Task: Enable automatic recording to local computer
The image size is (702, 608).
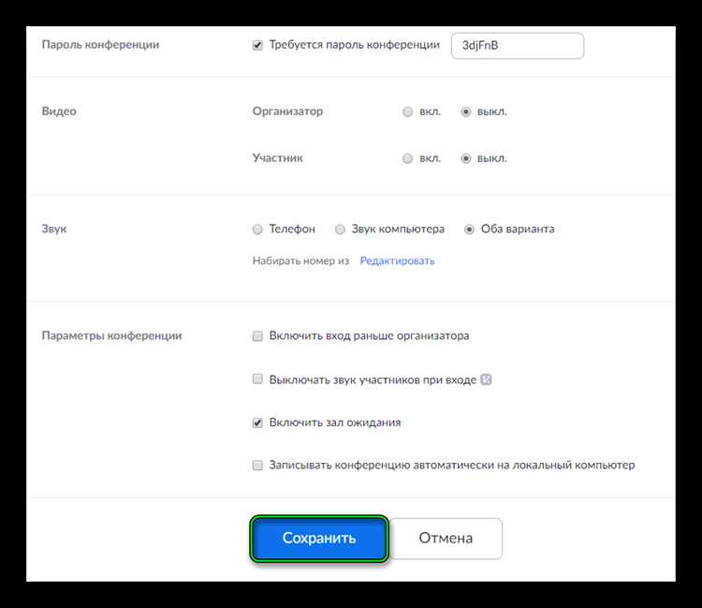Action: (x=257, y=465)
